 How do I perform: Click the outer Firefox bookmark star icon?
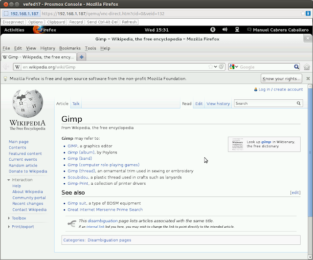pyautogui.click(x=303, y=13)
